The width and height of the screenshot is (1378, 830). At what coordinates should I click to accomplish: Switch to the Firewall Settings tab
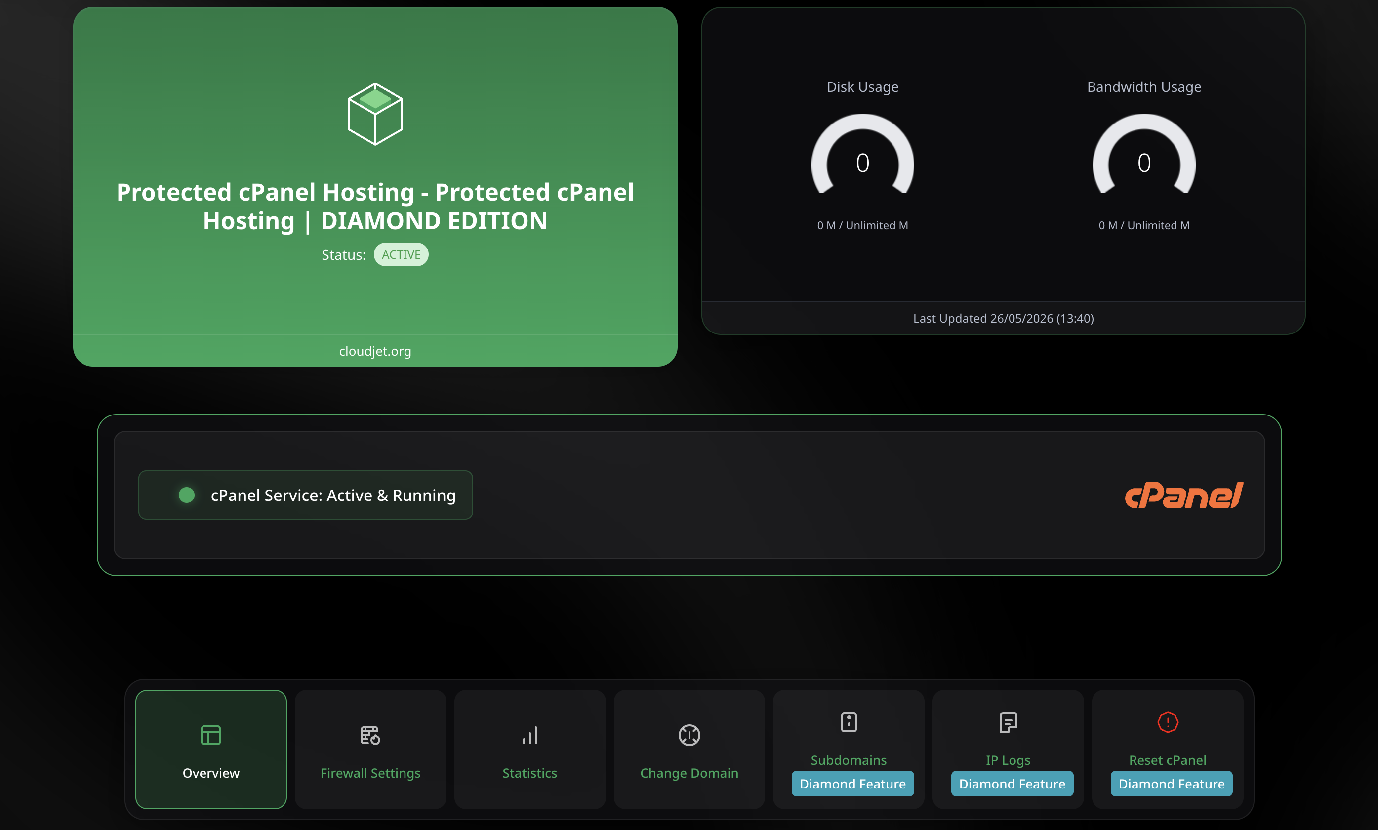click(370, 749)
